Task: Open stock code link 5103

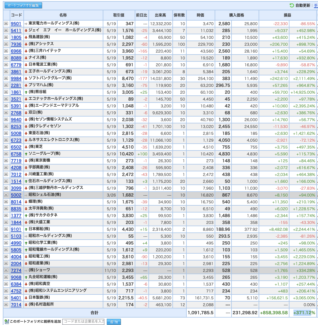Action: 16,236
